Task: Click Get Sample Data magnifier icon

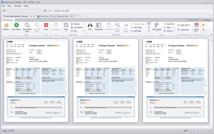Action: click(27, 25)
